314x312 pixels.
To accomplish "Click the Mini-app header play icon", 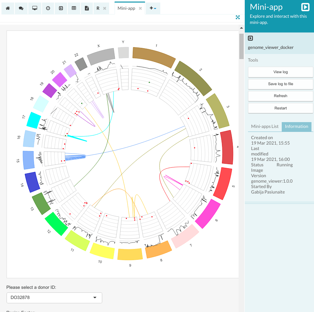I will click(305, 7).
